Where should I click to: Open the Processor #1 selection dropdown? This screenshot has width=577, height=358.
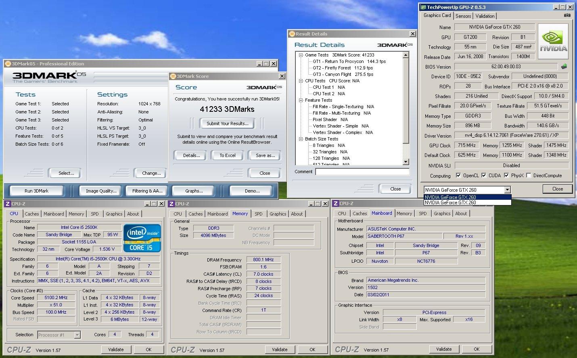tap(77, 335)
